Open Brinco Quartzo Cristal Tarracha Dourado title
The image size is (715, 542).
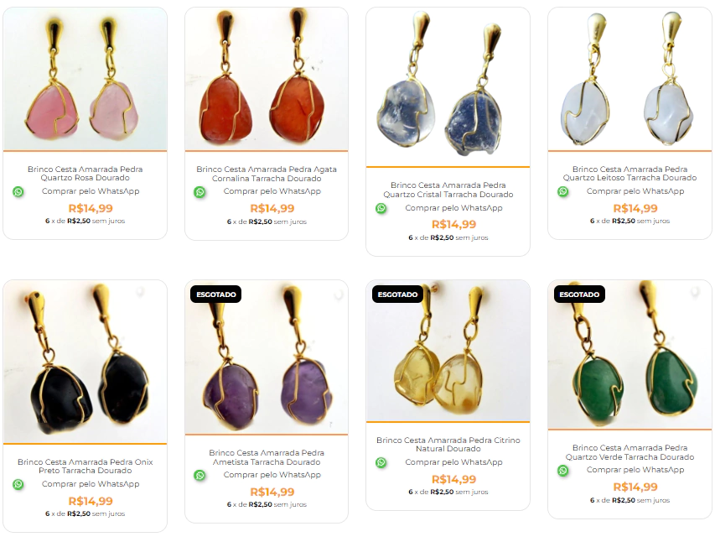448,190
